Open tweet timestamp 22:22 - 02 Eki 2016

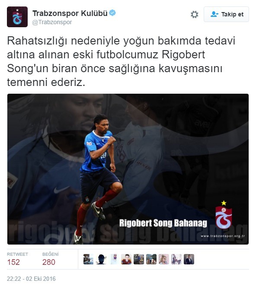31,279
